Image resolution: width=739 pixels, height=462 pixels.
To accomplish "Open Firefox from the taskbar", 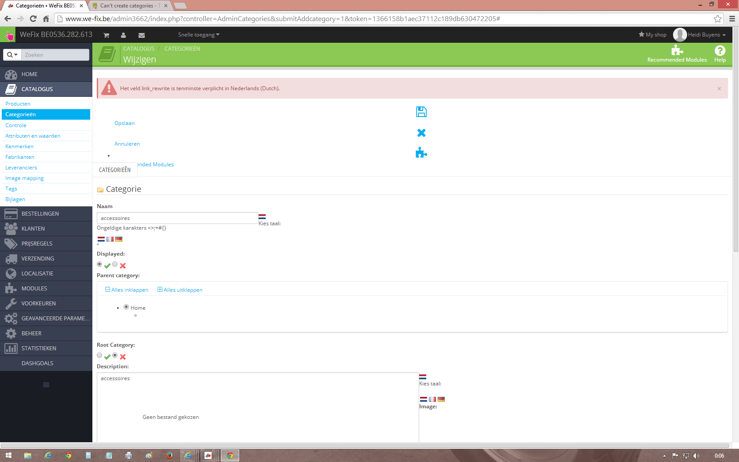I will [x=169, y=455].
